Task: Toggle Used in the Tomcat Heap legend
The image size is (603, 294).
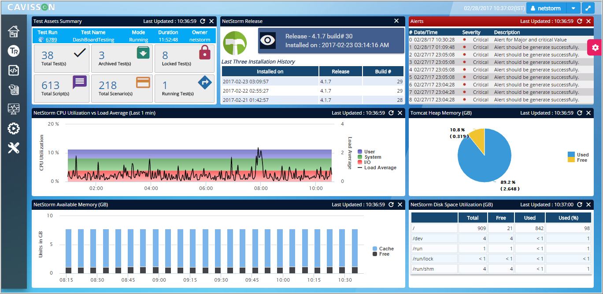Action: click(578, 155)
